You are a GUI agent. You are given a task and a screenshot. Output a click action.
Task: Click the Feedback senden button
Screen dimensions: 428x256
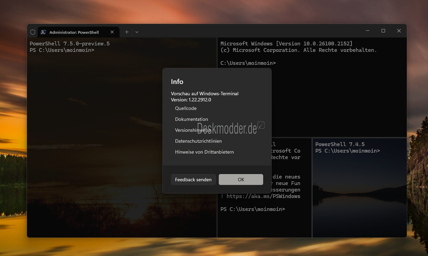point(193,180)
